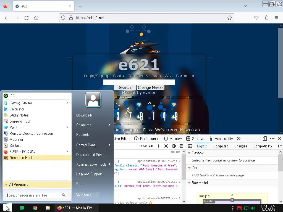Open Devices and Printers
The image size is (283, 212).
(92, 155)
